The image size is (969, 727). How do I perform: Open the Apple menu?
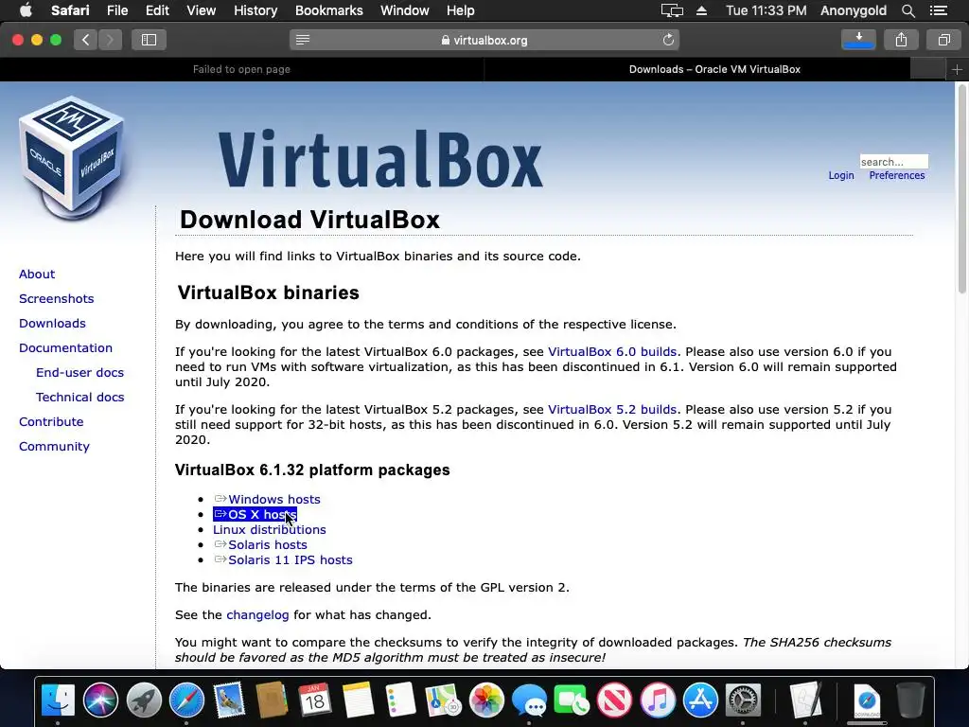[x=26, y=10]
